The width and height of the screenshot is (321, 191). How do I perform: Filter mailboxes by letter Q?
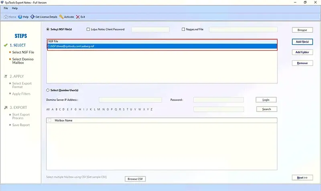tap(116, 109)
